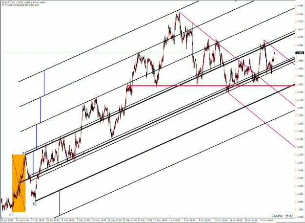Click the P1 pivot label at the rectangle top

(23, 153)
